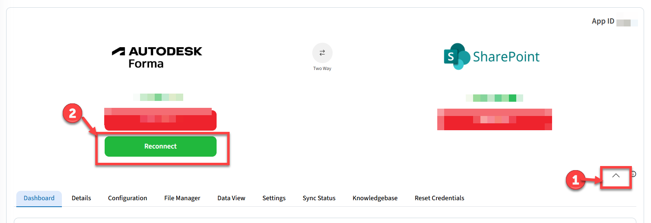Open the Settings tab
The width and height of the screenshot is (651, 223).
click(274, 198)
